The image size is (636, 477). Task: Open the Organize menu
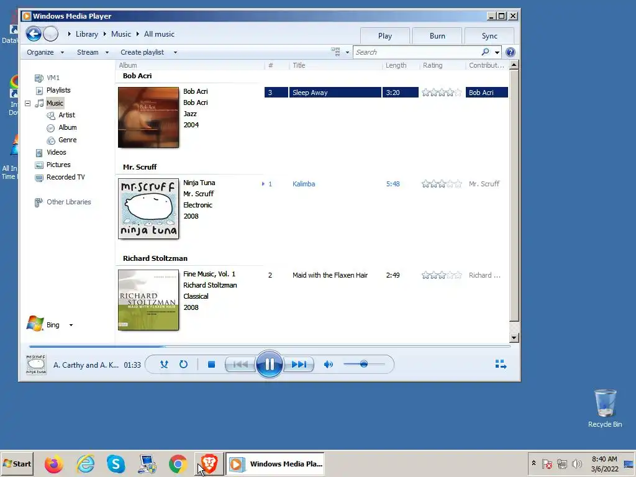(45, 52)
